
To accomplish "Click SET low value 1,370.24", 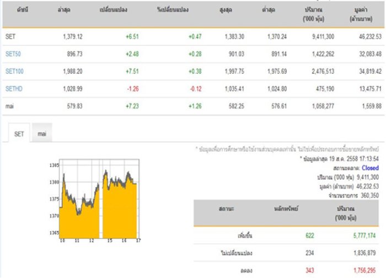I will tap(277, 37).
